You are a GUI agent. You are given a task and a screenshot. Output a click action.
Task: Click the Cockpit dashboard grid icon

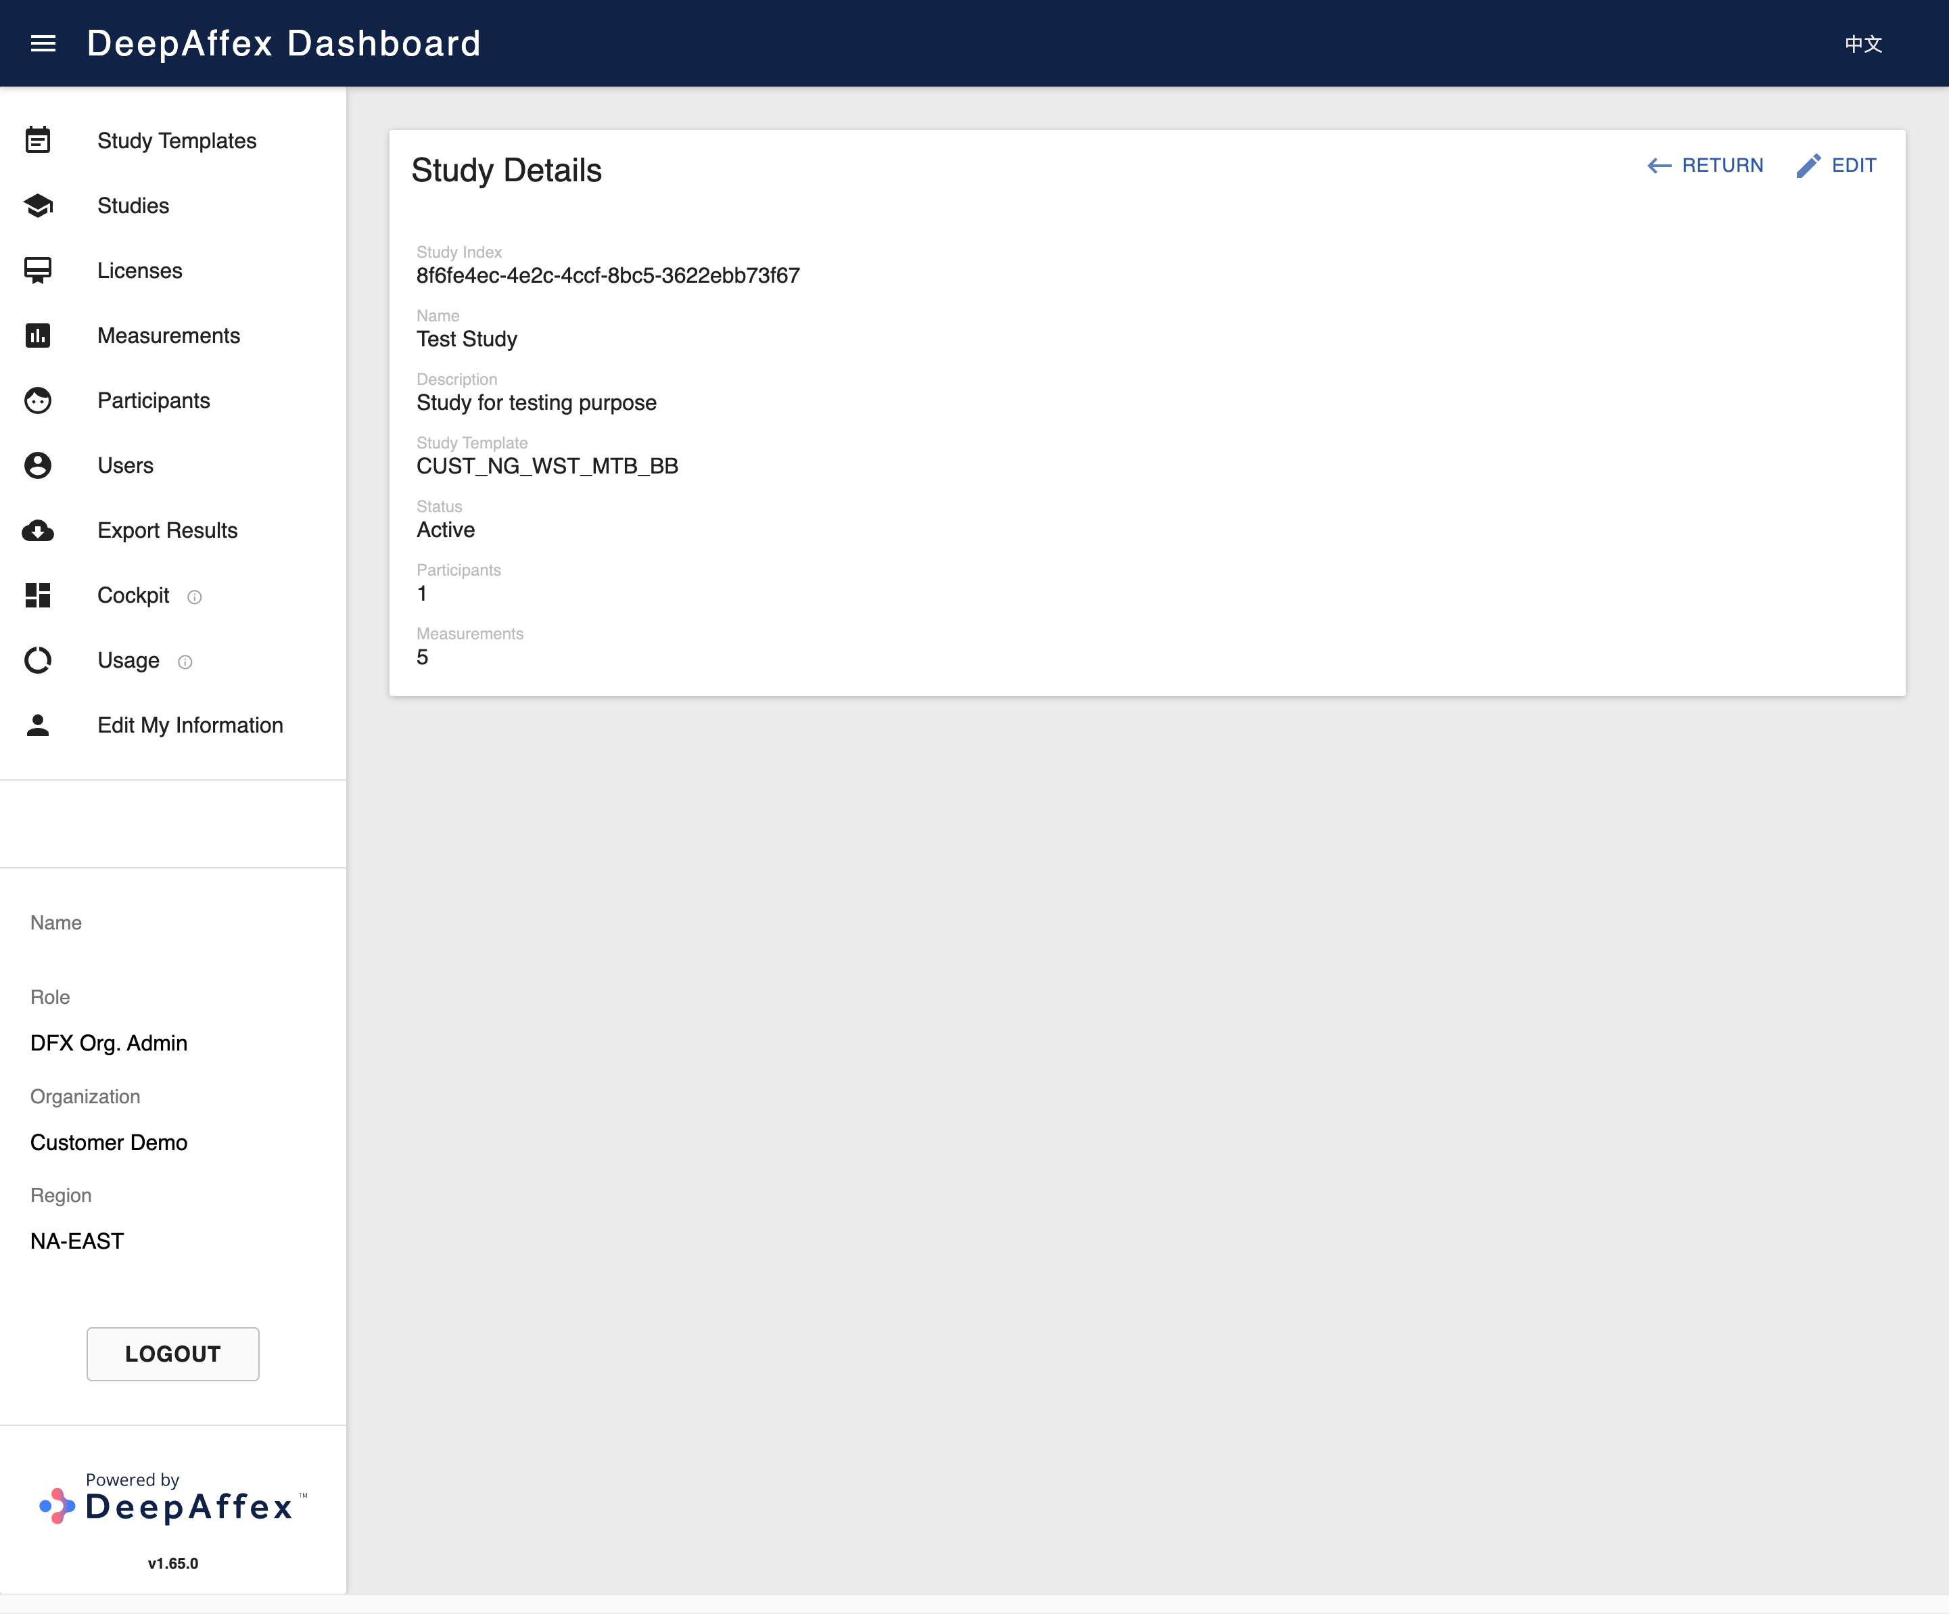click(x=38, y=595)
